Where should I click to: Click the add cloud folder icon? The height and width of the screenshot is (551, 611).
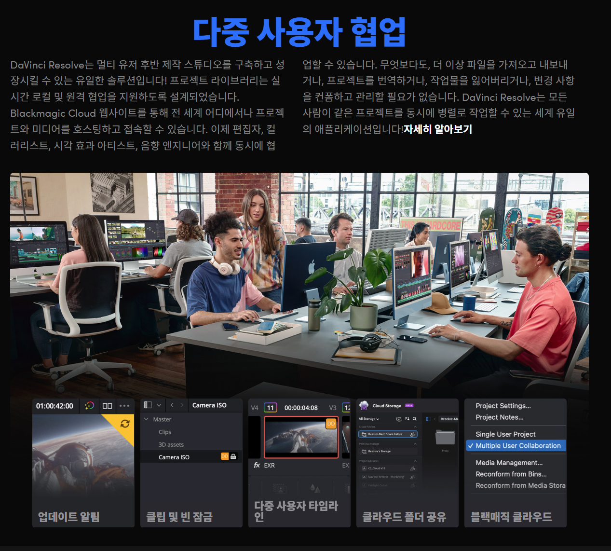(399, 419)
